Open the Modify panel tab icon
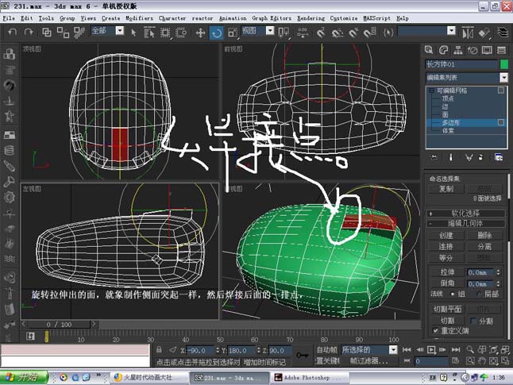 pos(443,50)
